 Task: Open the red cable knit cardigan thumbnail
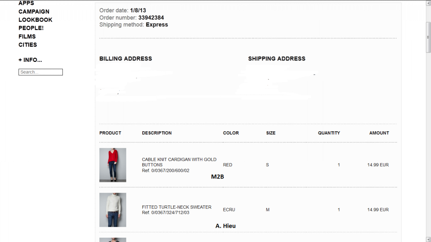(113, 165)
